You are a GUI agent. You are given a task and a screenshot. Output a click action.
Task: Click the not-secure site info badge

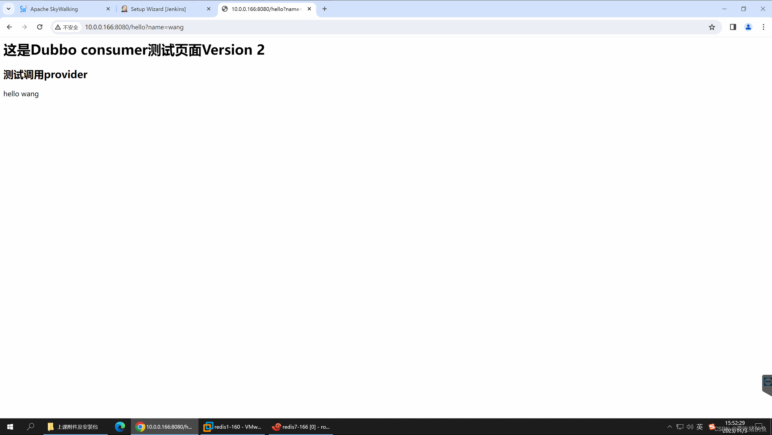[67, 27]
